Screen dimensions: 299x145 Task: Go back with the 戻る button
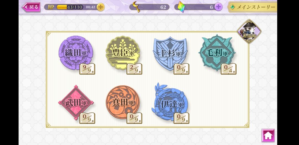31,7
